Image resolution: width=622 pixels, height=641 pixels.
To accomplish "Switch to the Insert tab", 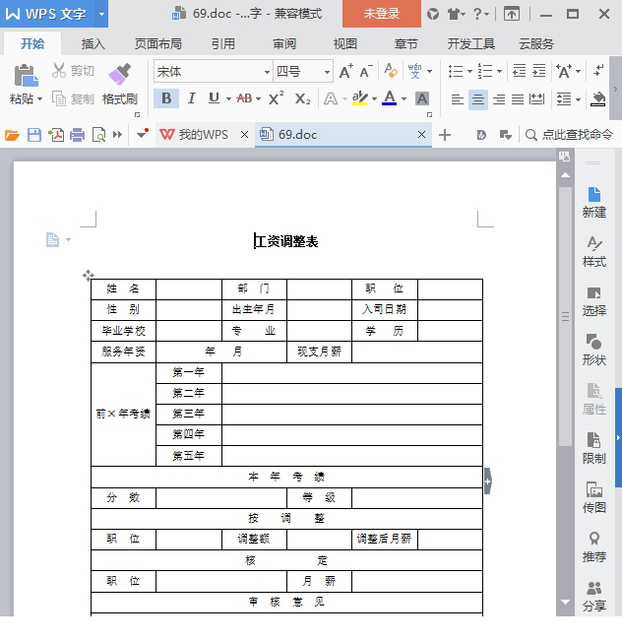I will (x=93, y=43).
